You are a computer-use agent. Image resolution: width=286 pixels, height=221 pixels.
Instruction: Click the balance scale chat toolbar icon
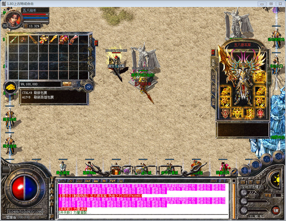click(121, 181)
